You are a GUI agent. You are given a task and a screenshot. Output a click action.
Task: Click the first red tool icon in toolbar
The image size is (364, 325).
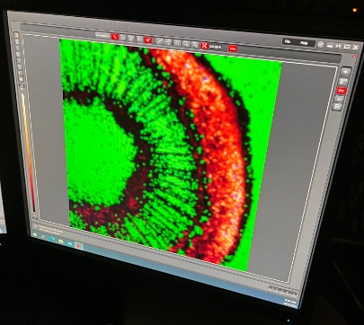114,37
